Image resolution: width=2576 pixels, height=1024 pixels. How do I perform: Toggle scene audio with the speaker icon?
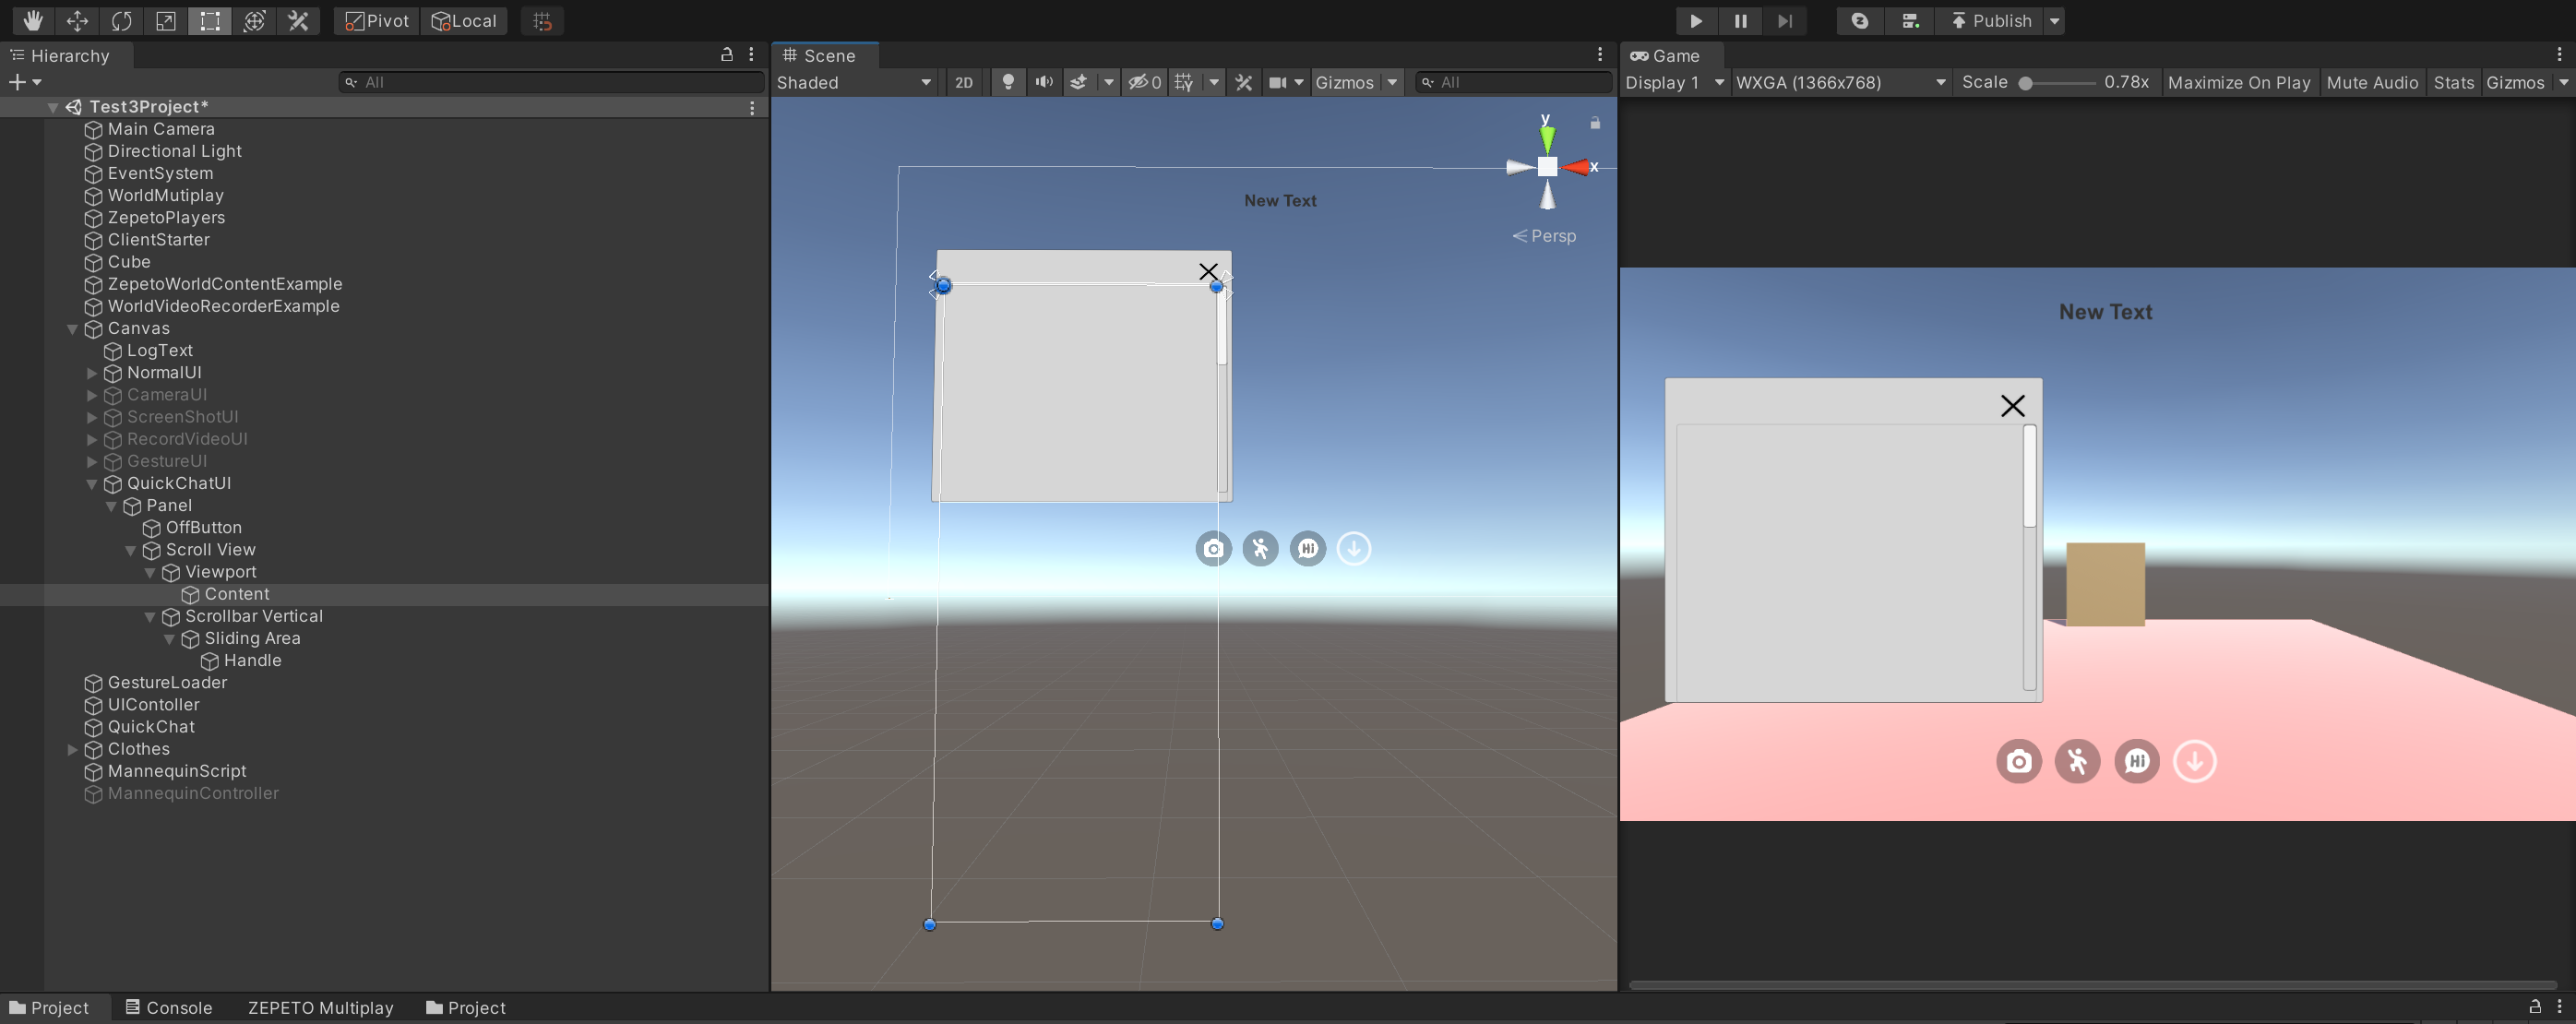[x=1043, y=82]
